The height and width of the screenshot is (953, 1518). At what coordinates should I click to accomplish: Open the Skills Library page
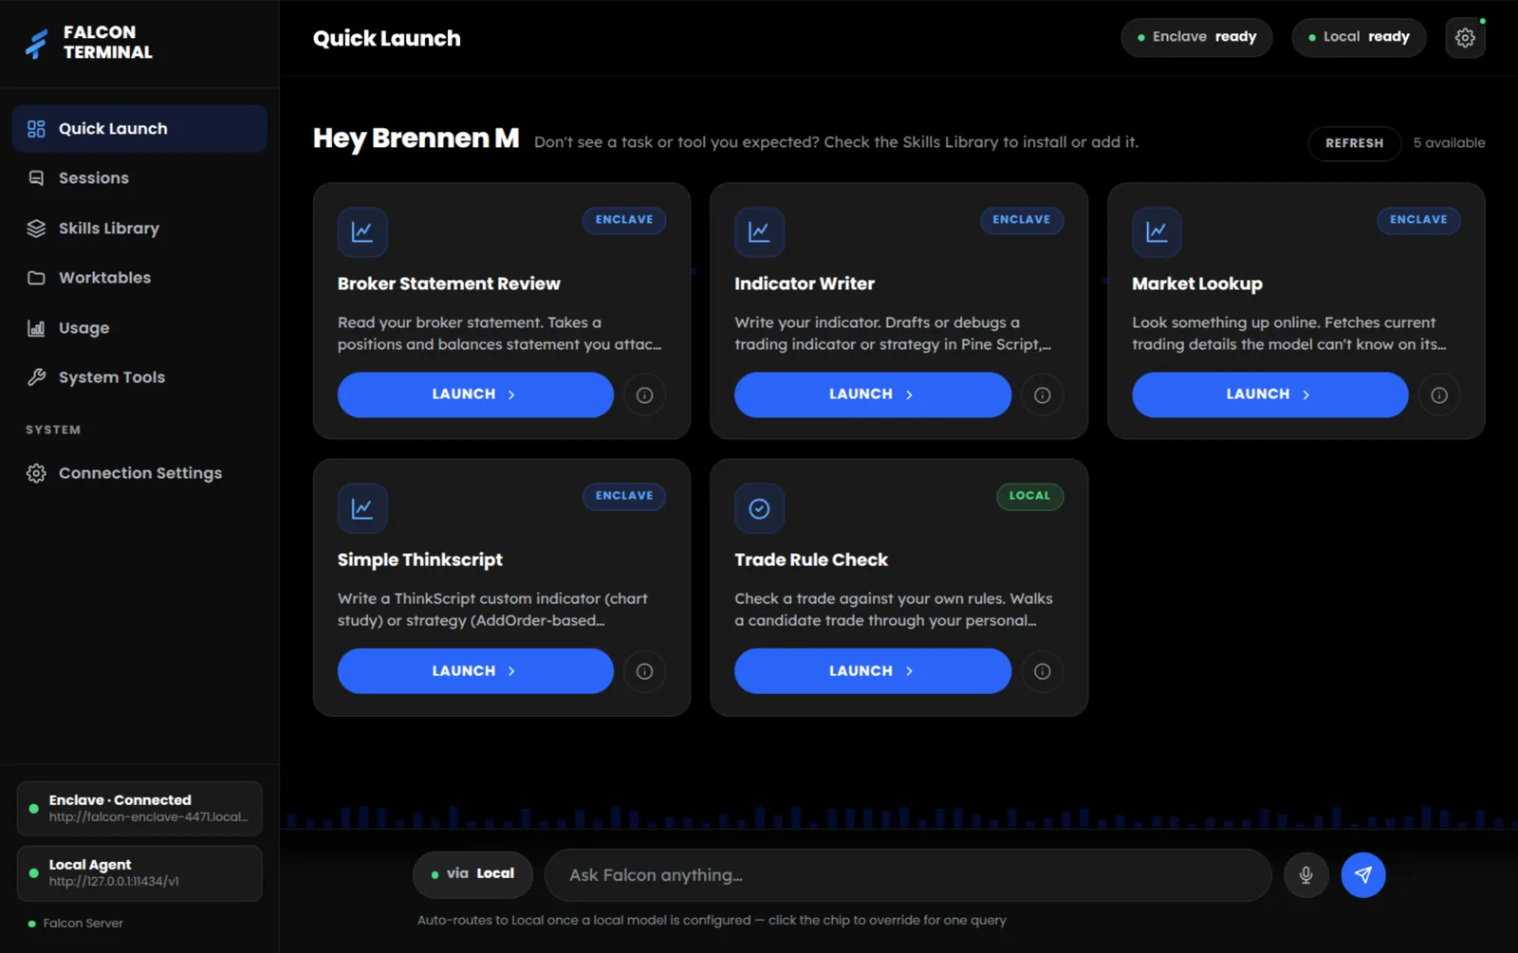pos(139,229)
